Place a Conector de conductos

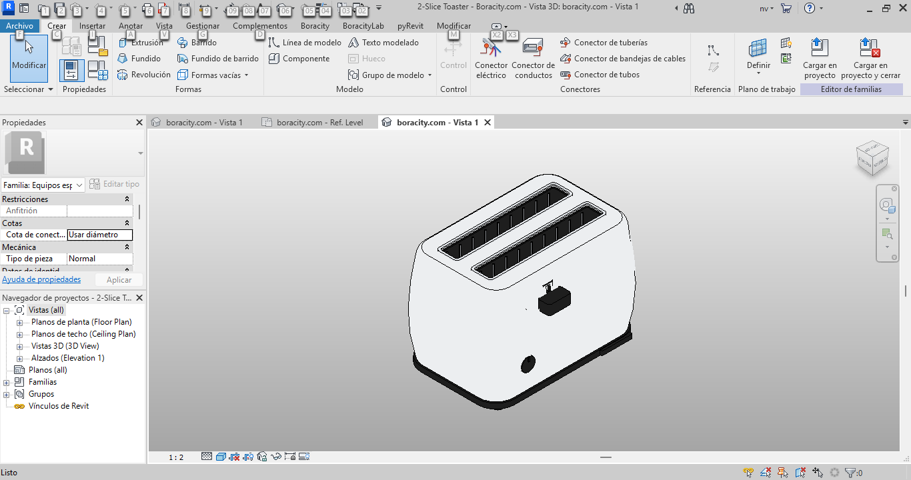pyautogui.click(x=533, y=57)
